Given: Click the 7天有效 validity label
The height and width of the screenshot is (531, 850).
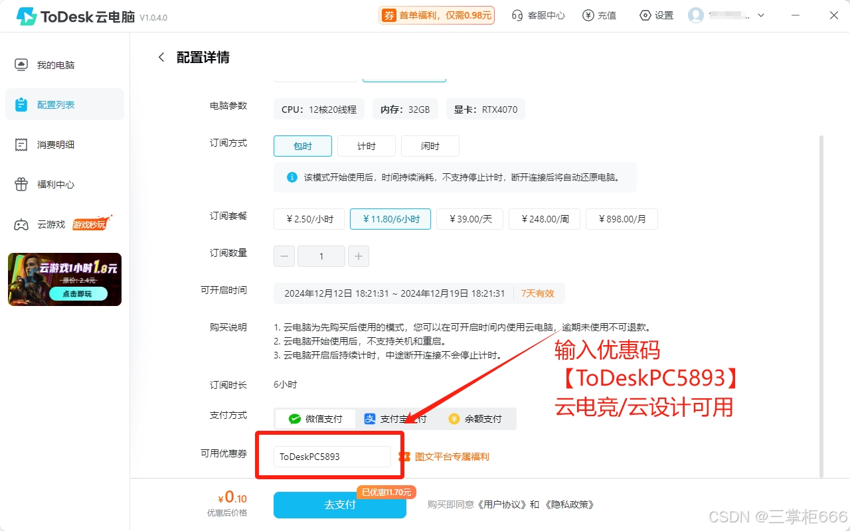Looking at the screenshot, I should click(537, 293).
